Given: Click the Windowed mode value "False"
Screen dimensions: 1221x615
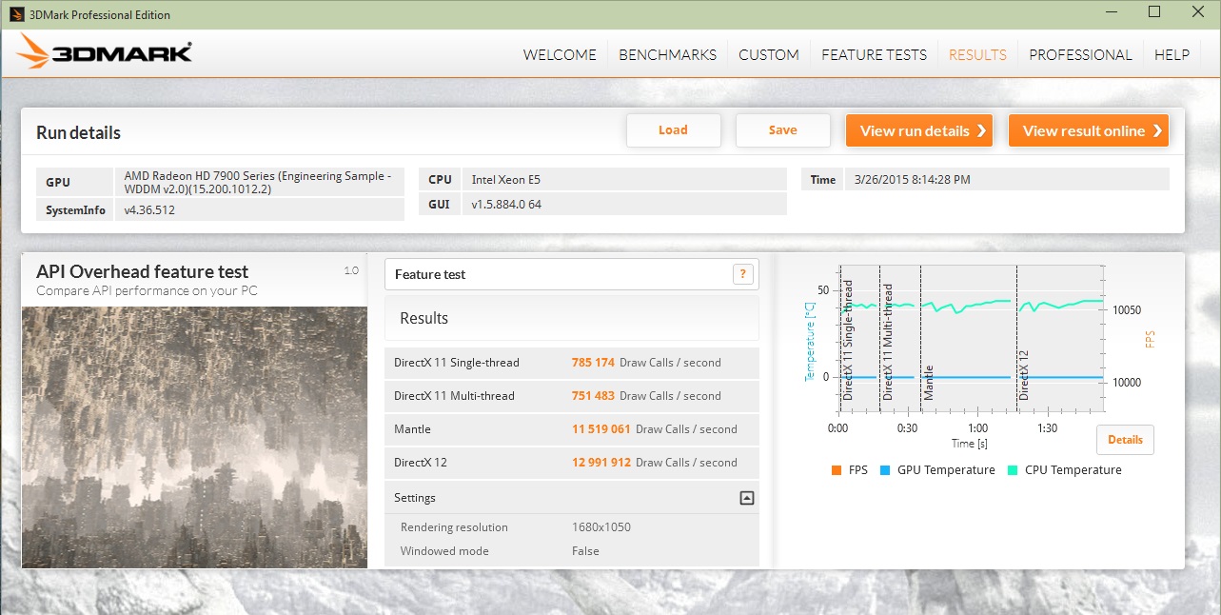Looking at the screenshot, I should click(585, 551).
